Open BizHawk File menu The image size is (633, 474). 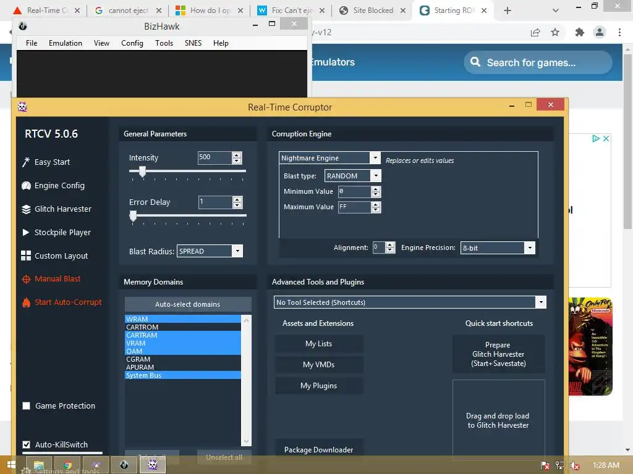coord(32,43)
